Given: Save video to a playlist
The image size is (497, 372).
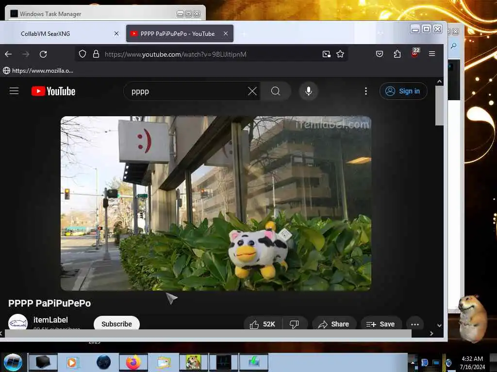Looking at the screenshot, I should [x=381, y=324].
